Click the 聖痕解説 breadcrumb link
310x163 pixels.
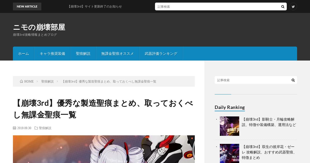(48, 82)
